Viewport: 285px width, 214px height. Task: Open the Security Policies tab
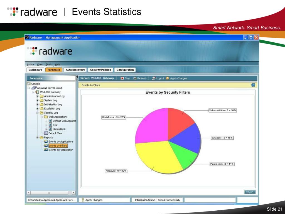(x=100, y=70)
